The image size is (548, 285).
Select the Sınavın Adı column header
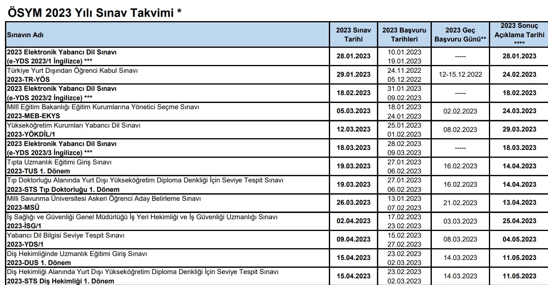(x=25, y=35)
